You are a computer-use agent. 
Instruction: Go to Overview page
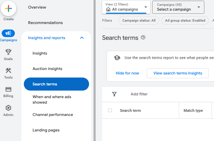37,7
